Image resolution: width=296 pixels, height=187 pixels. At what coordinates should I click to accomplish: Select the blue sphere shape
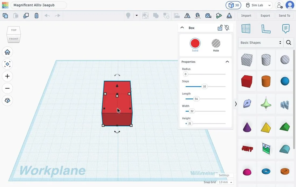tap(285, 81)
